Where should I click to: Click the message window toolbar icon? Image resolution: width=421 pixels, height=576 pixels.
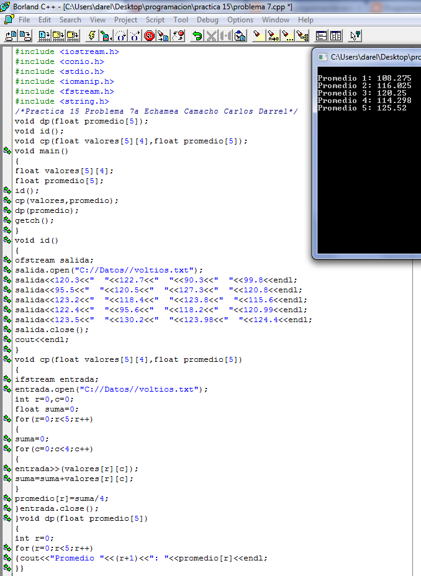(x=322, y=35)
